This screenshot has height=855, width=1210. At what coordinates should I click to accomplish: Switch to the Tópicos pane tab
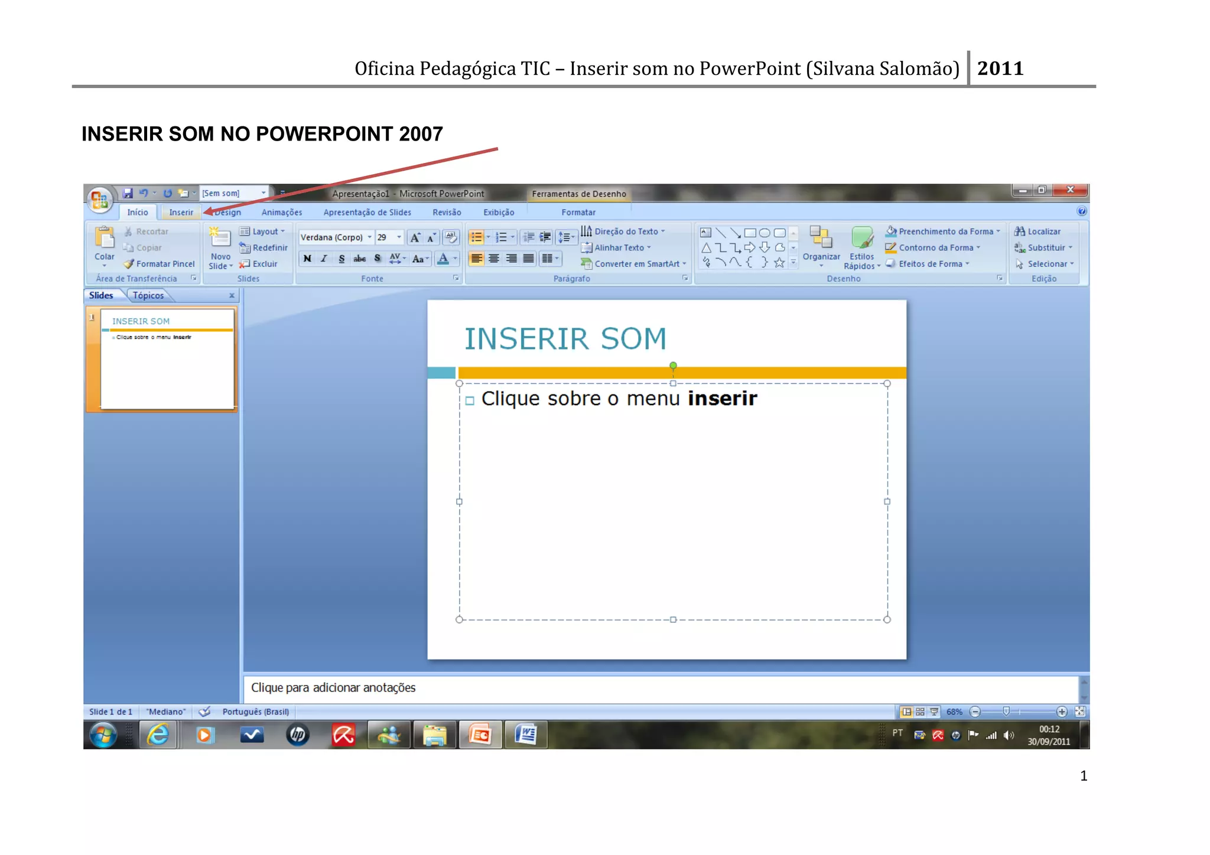[x=148, y=295]
